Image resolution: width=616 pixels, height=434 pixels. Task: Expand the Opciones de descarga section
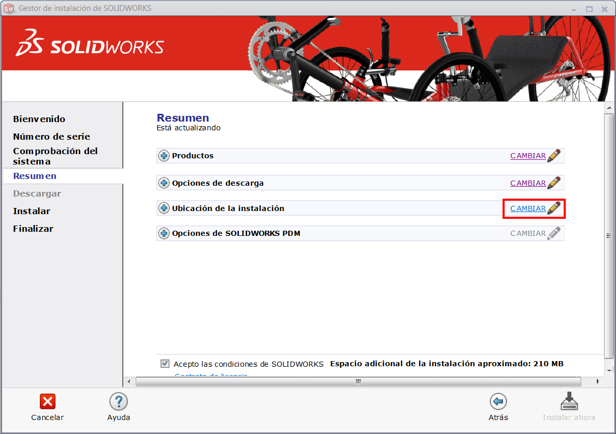[x=163, y=183]
